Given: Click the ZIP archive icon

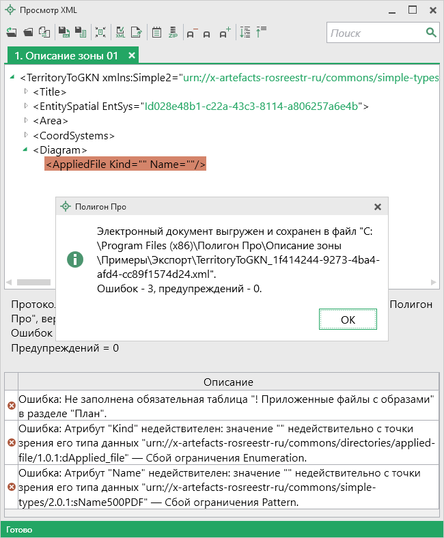Looking at the screenshot, I should 173,33.
